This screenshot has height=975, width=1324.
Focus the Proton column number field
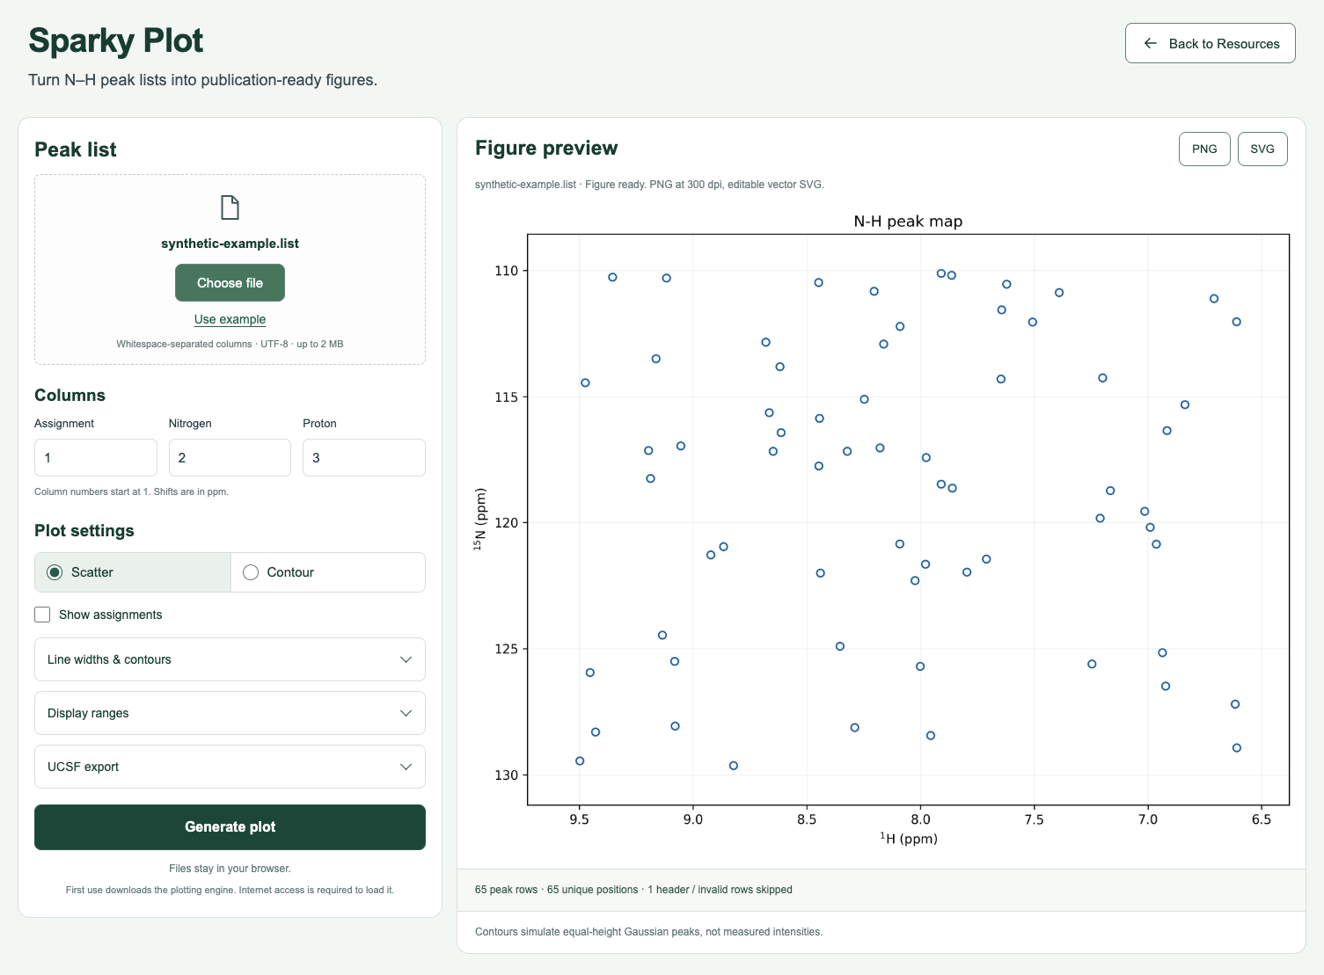click(364, 458)
